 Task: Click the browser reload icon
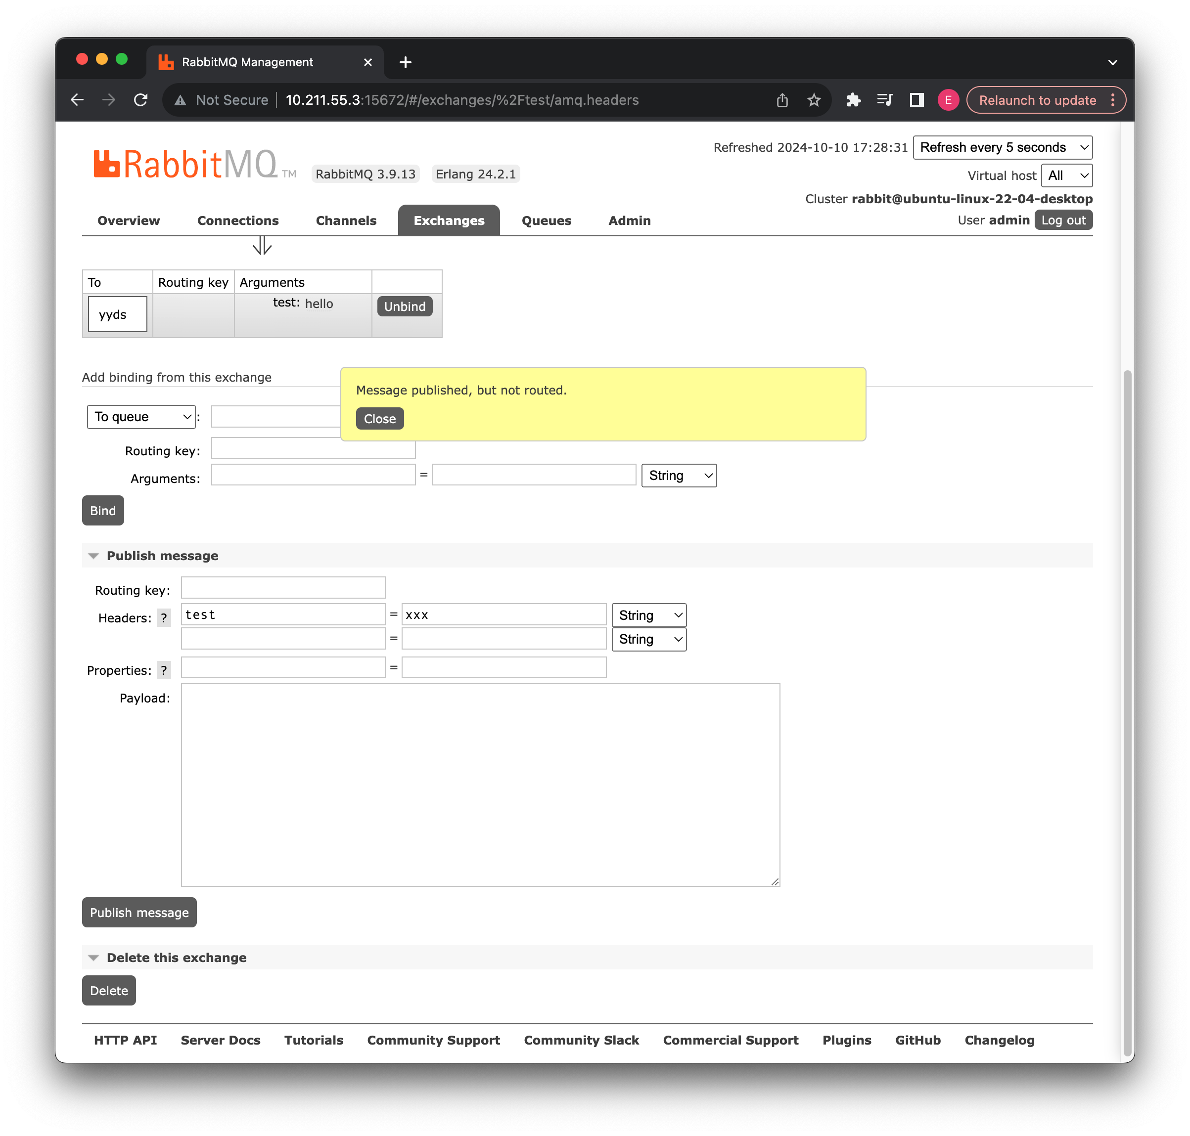pyautogui.click(x=140, y=100)
